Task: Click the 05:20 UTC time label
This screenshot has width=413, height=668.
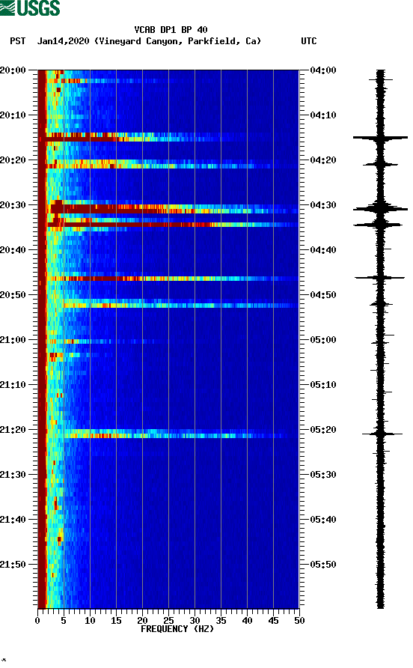Action: (x=323, y=430)
